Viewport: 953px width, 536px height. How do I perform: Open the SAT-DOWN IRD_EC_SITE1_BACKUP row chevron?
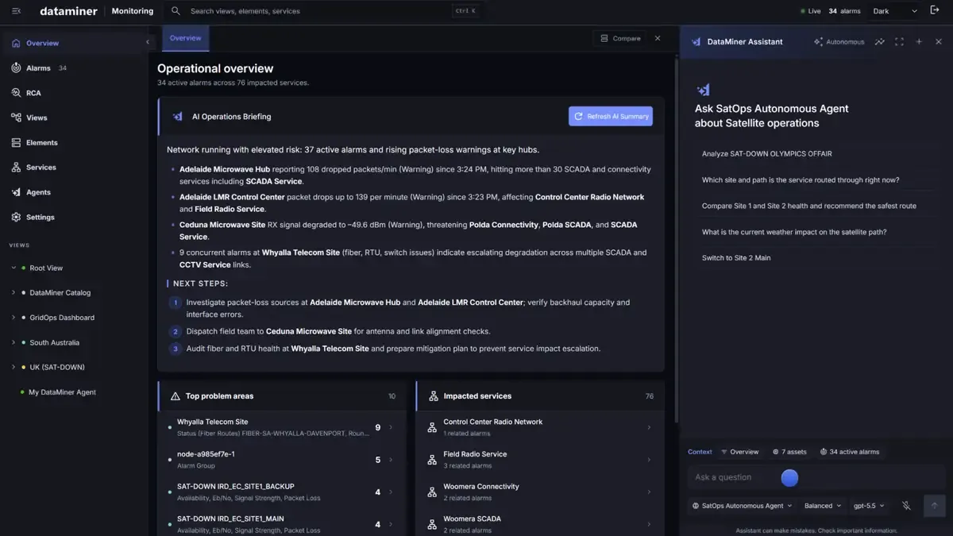click(391, 492)
